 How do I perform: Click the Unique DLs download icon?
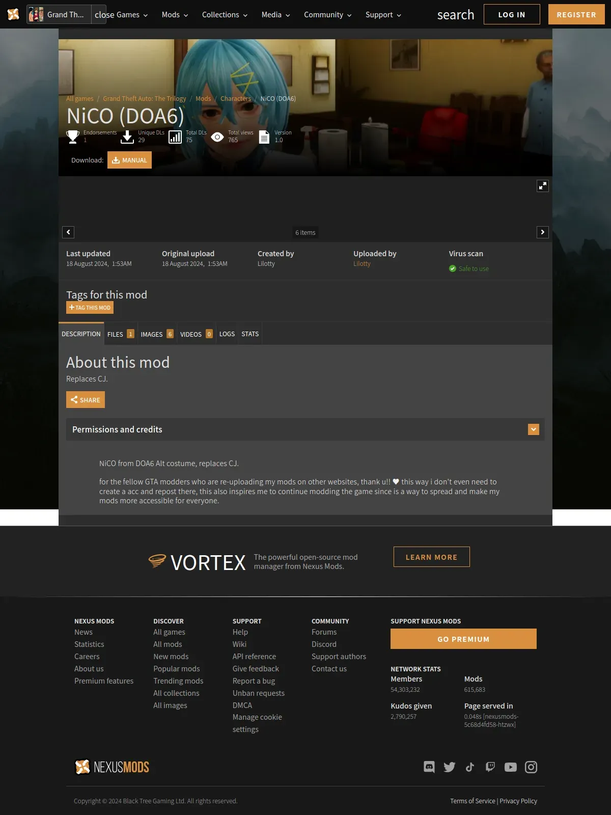coord(127,137)
